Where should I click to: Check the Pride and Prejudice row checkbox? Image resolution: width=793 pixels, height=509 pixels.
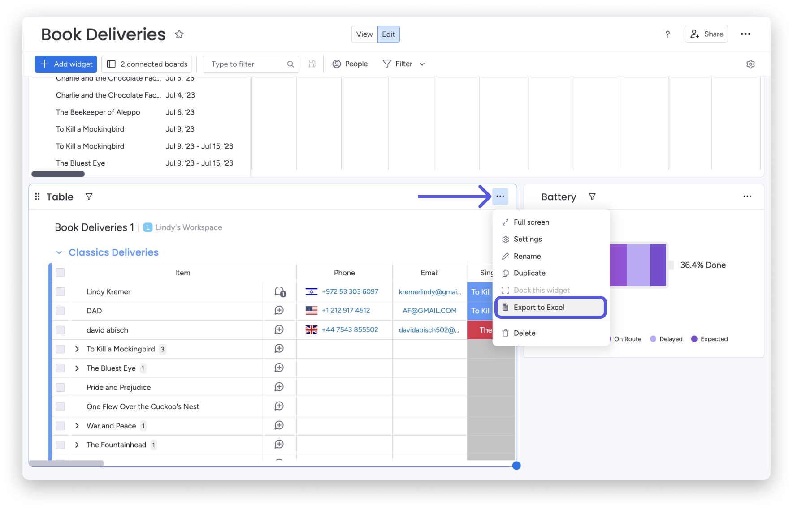[x=60, y=387]
